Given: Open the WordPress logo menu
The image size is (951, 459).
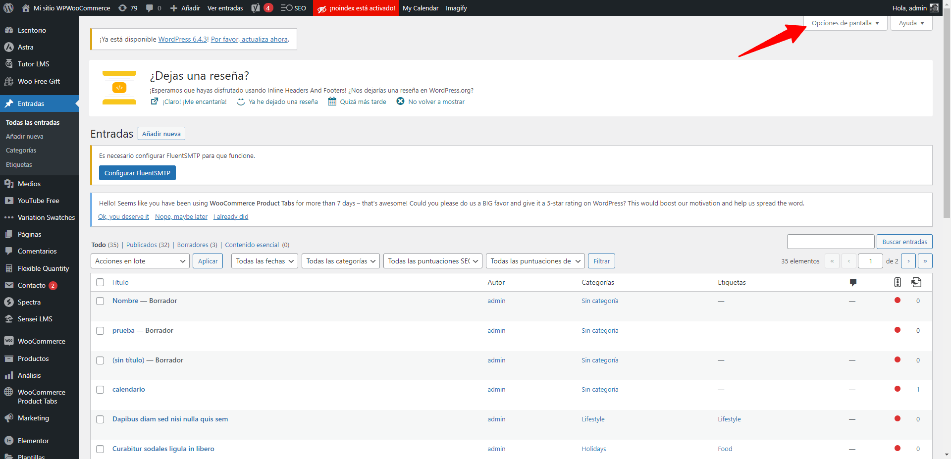Looking at the screenshot, I should (x=8, y=8).
